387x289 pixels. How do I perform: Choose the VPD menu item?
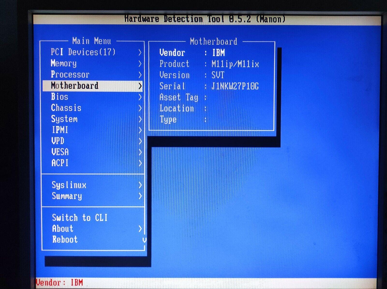click(58, 141)
